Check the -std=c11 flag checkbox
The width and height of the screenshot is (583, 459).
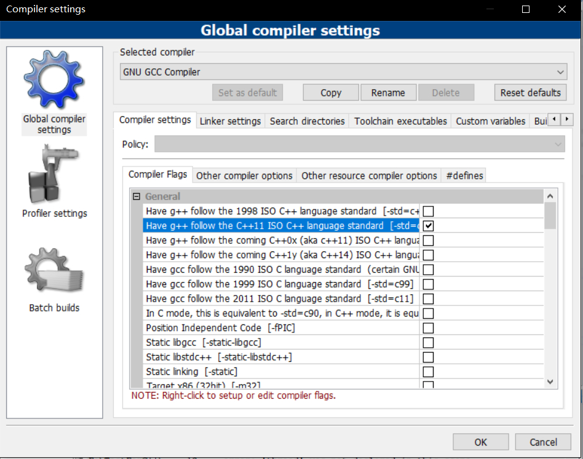428,299
